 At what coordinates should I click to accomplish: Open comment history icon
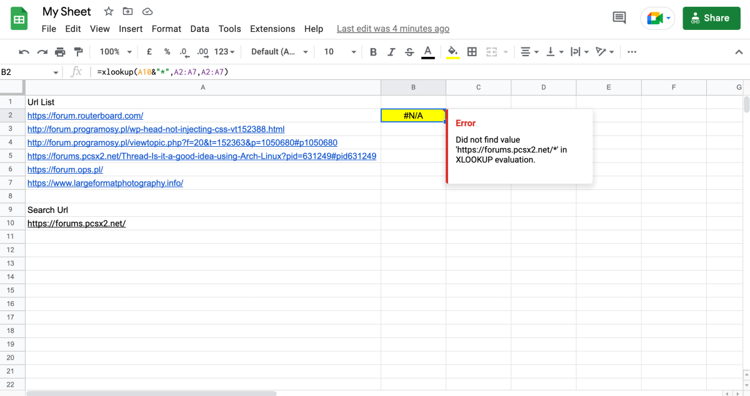(x=619, y=18)
